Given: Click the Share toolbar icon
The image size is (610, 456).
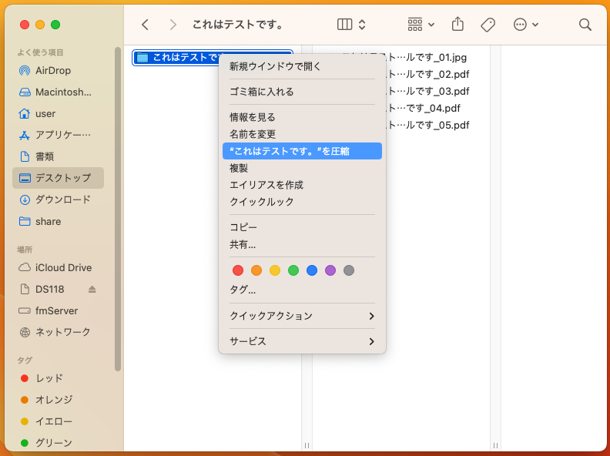Looking at the screenshot, I should pos(458,24).
